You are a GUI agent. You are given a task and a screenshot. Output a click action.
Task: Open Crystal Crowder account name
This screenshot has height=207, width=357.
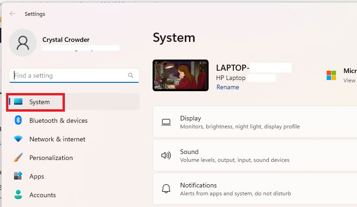click(66, 40)
